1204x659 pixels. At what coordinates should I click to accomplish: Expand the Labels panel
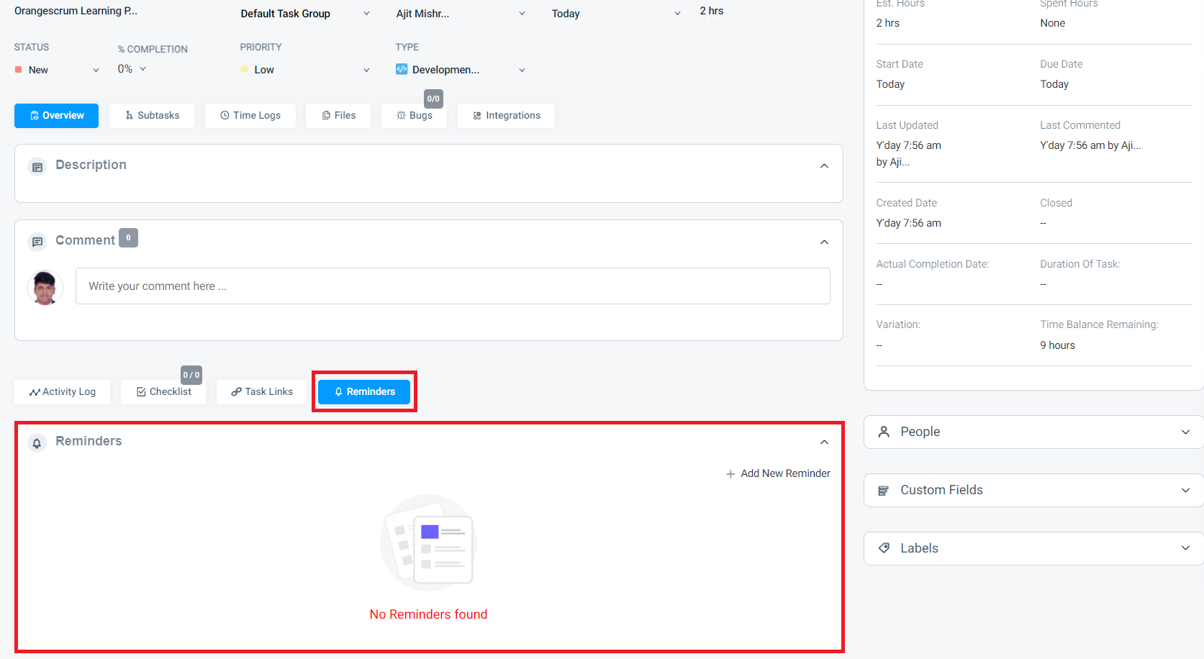[x=1033, y=548]
